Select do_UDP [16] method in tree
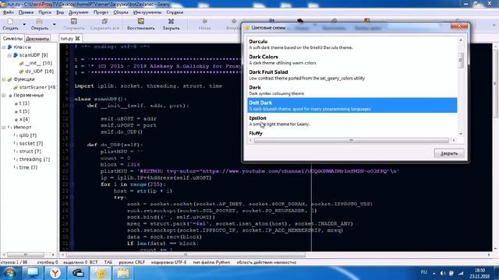Viewport: 499px width, 280px height. tap(40, 71)
